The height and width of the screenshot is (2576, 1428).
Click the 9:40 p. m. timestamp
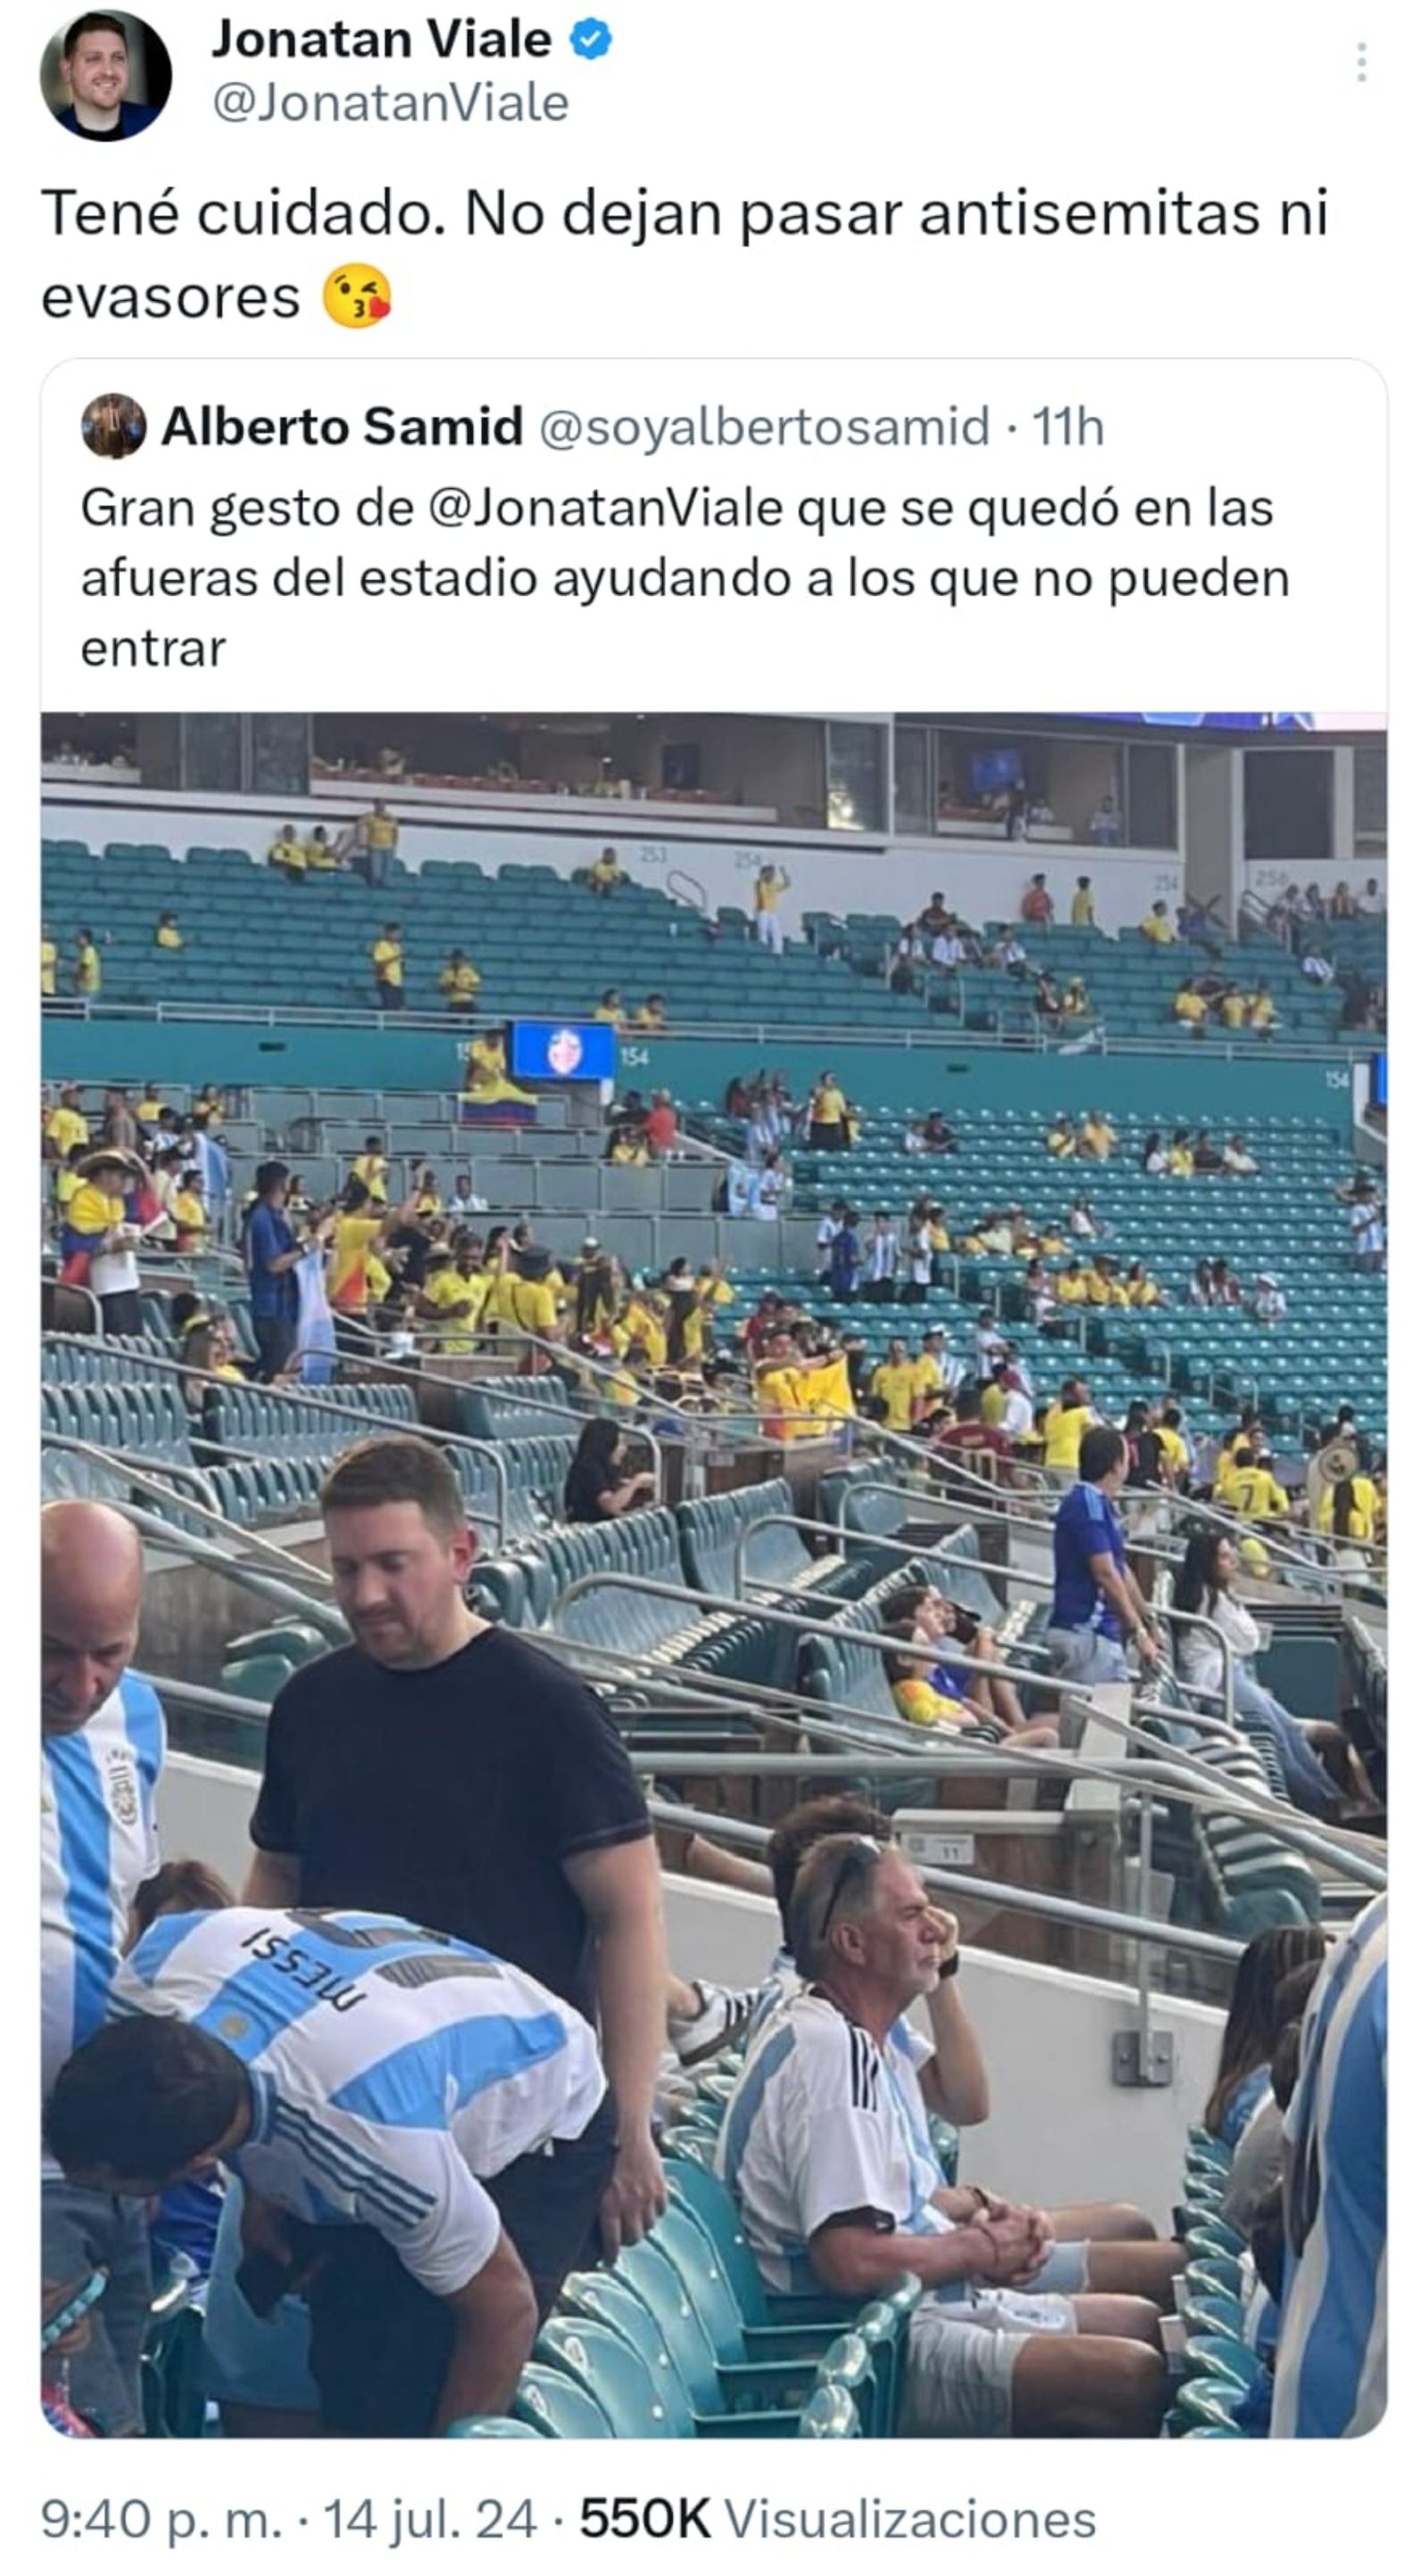click(x=162, y=2518)
